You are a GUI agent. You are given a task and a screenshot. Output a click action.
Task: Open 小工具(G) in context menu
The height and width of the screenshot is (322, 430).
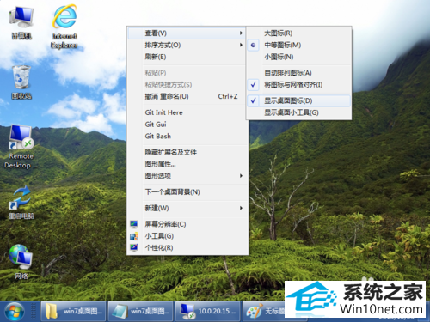coord(187,236)
